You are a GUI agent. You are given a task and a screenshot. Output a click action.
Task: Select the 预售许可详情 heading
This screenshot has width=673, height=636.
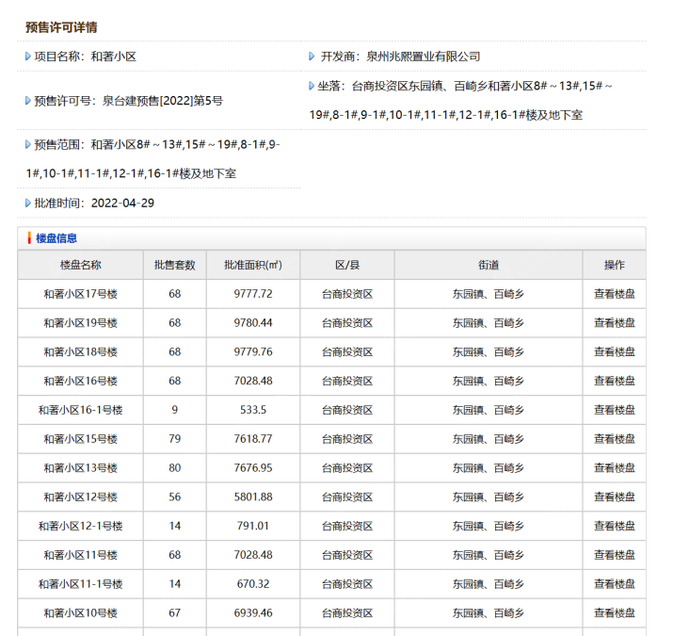click(x=61, y=27)
